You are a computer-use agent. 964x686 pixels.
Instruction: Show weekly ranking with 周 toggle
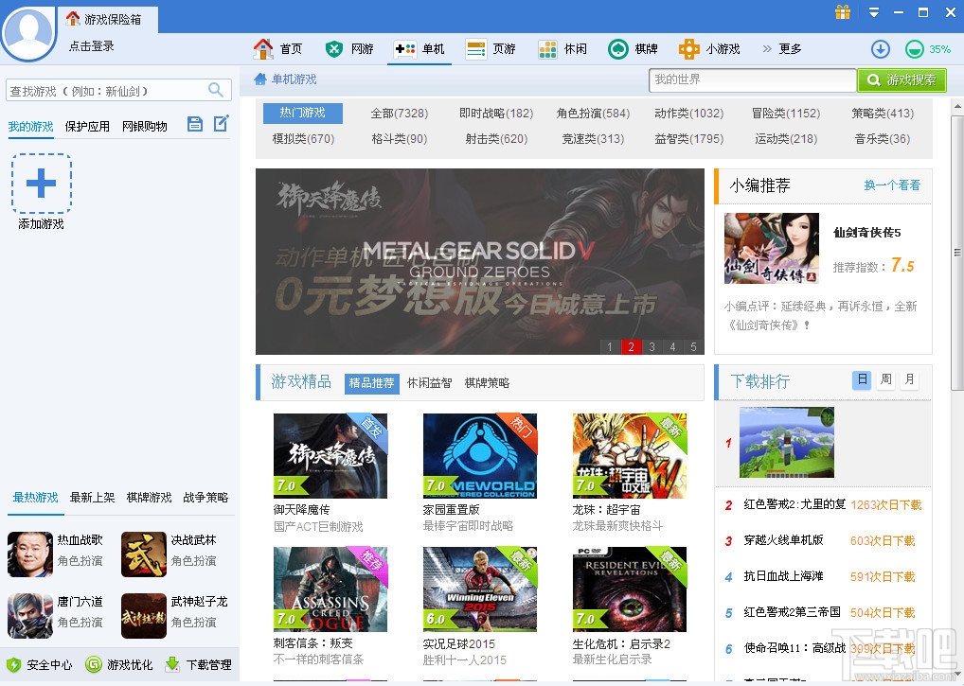(886, 379)
